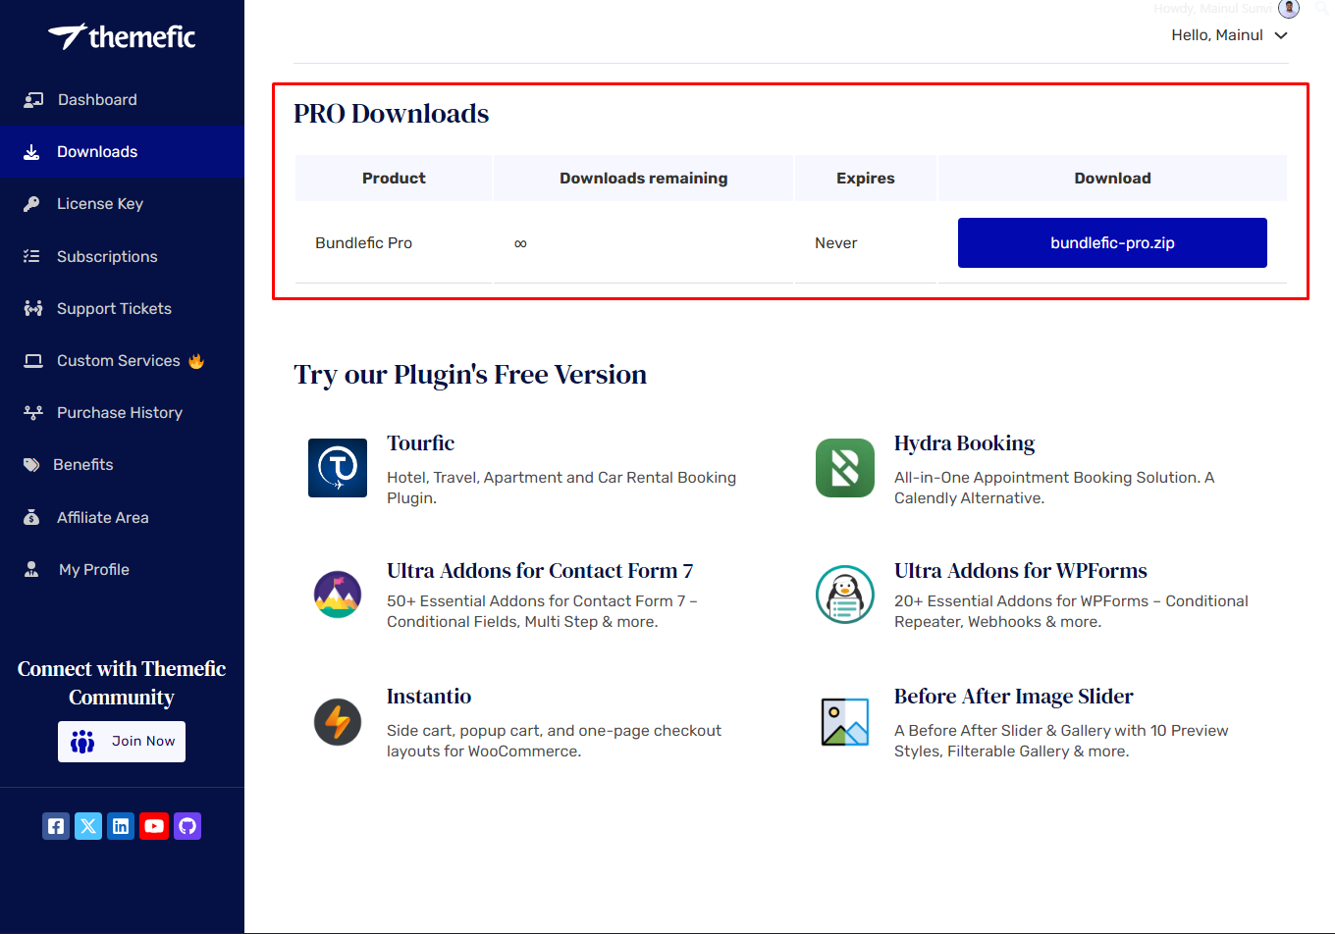Open Purchase History page
The image size is (1335, 934).
point(120,413)
